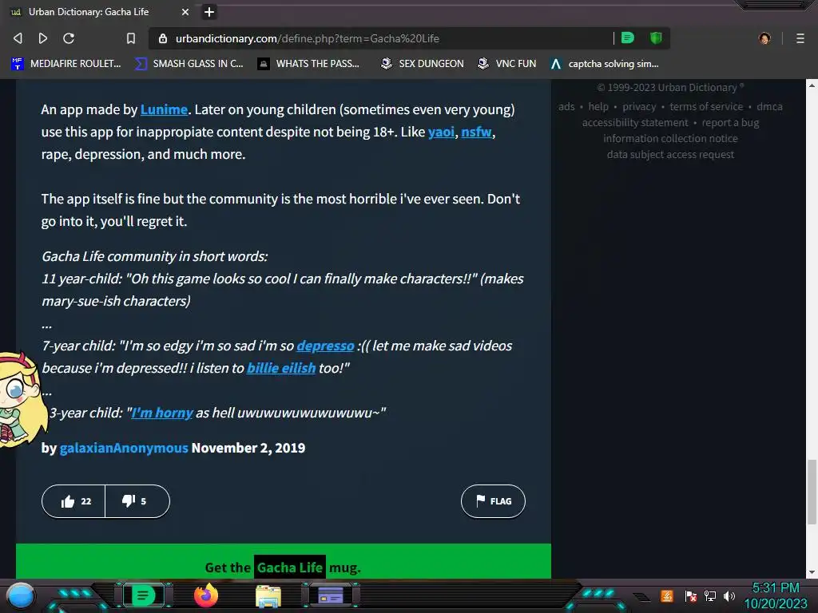The width and height of the screenshot is (818, 613).
Task: Open the Action Center flag tray icon
Action: pyautogui.click(x=690, y=595)
